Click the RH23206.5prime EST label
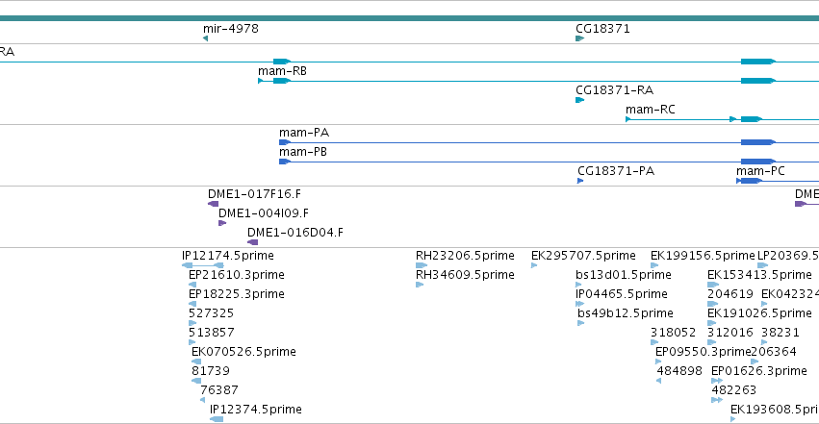Screen dimensions: 819x424 465,256
